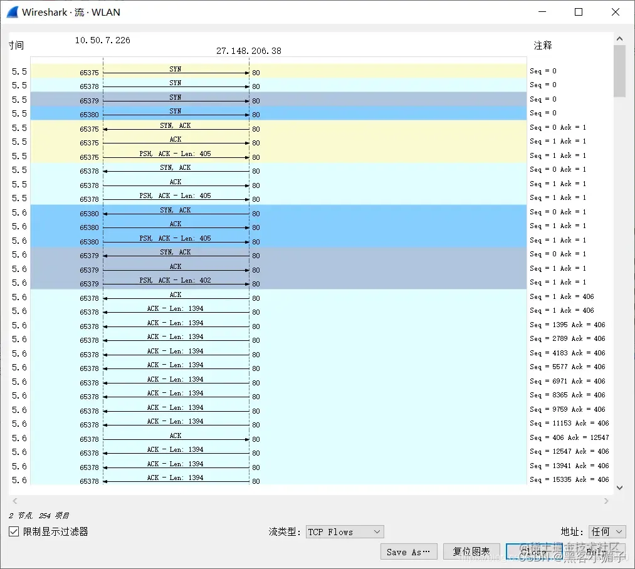Click the comment Seq = 15335 Ack = 406
Viewport: 635px width, 569px height.
click(569, 479)
